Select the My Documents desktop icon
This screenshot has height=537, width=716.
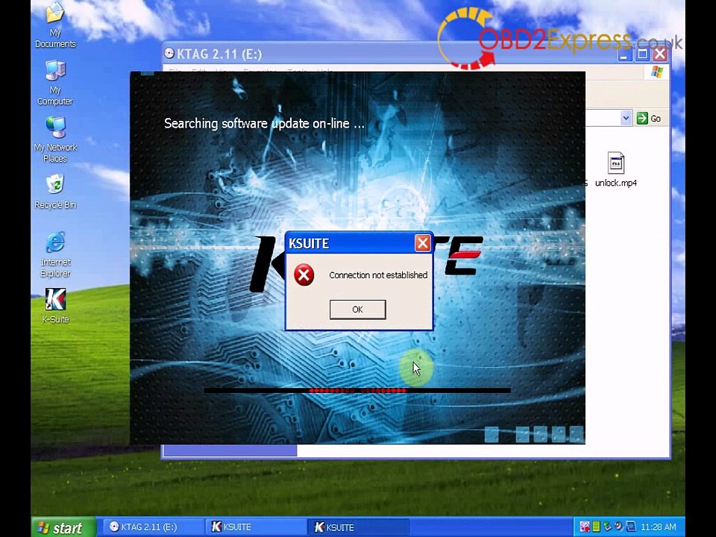[x=55, y=25]
